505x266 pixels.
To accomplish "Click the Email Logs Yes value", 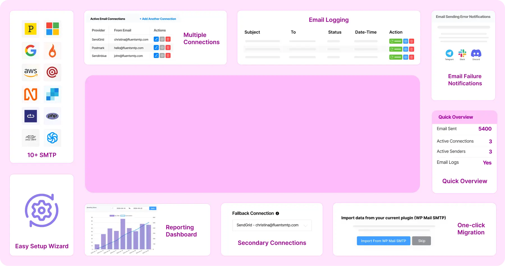I will pos(487,163).
